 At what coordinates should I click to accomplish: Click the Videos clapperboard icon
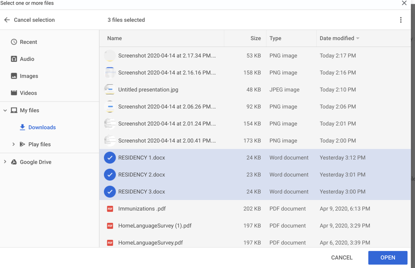pyautogui.click(x=14, y=93)
